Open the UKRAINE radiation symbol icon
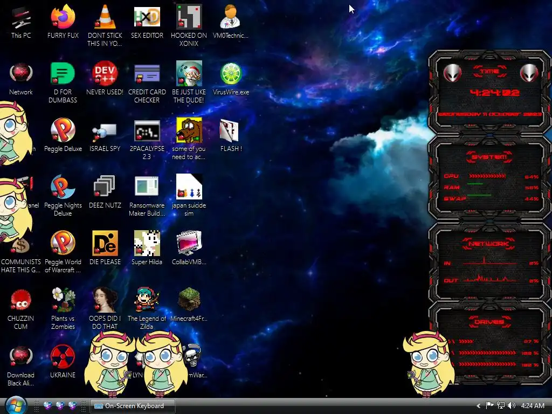Screen dimensions: 552x414 [x=63, y=356]
